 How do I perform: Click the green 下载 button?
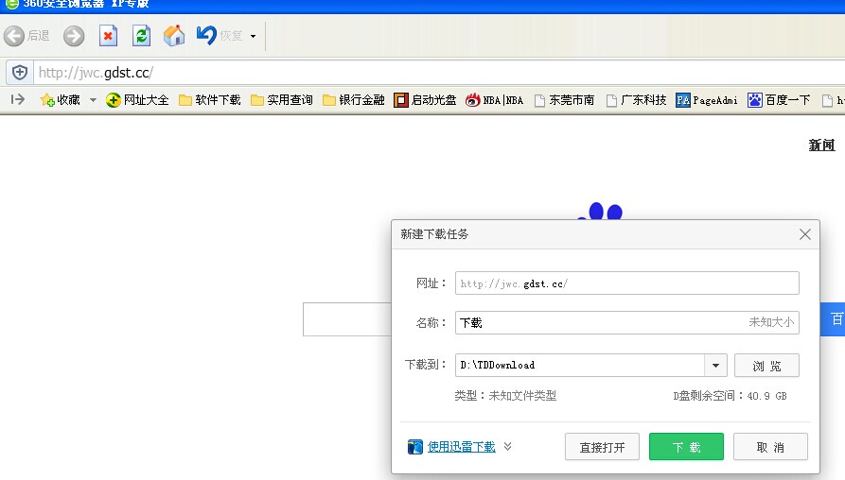686,447
